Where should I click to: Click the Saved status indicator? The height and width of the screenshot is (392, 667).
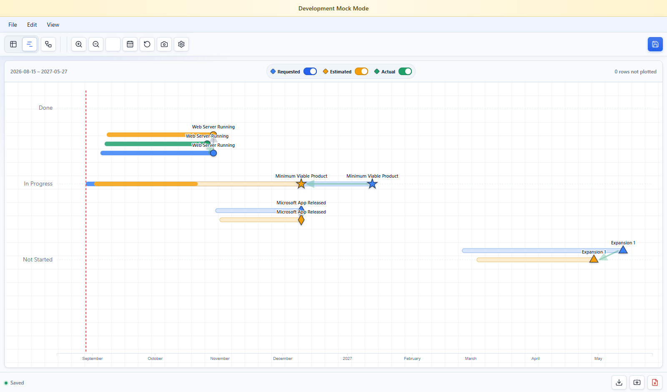click(14, 383)
